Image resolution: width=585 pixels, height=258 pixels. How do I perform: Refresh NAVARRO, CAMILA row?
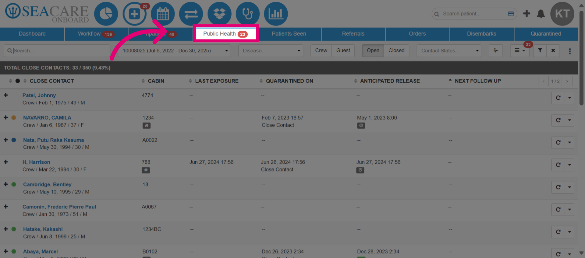point(558,120)
